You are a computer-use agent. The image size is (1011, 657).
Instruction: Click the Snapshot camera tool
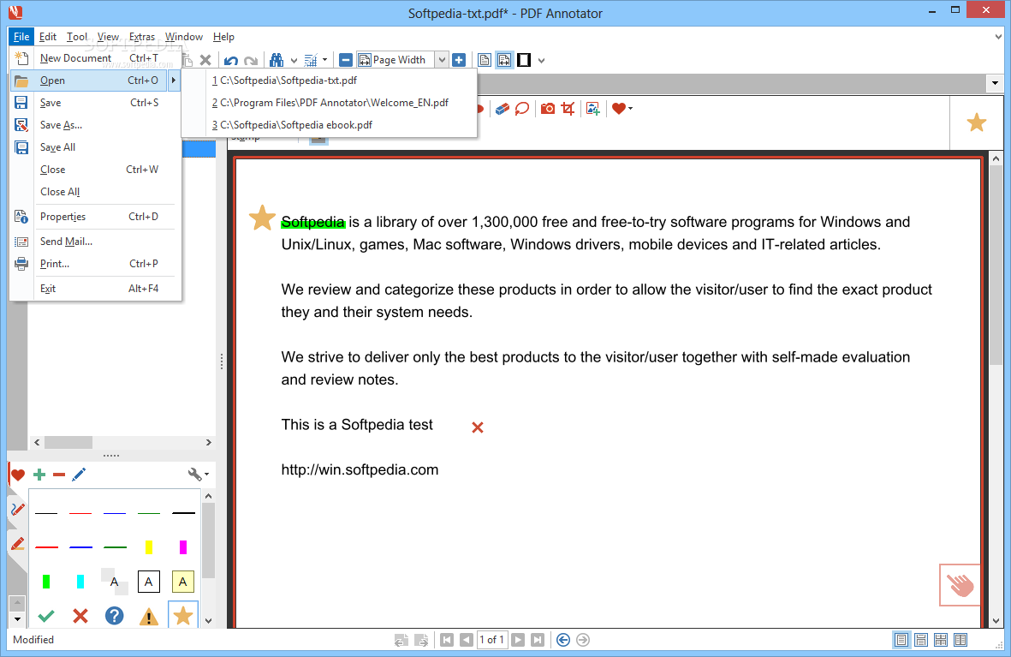(x=547, y=109)
